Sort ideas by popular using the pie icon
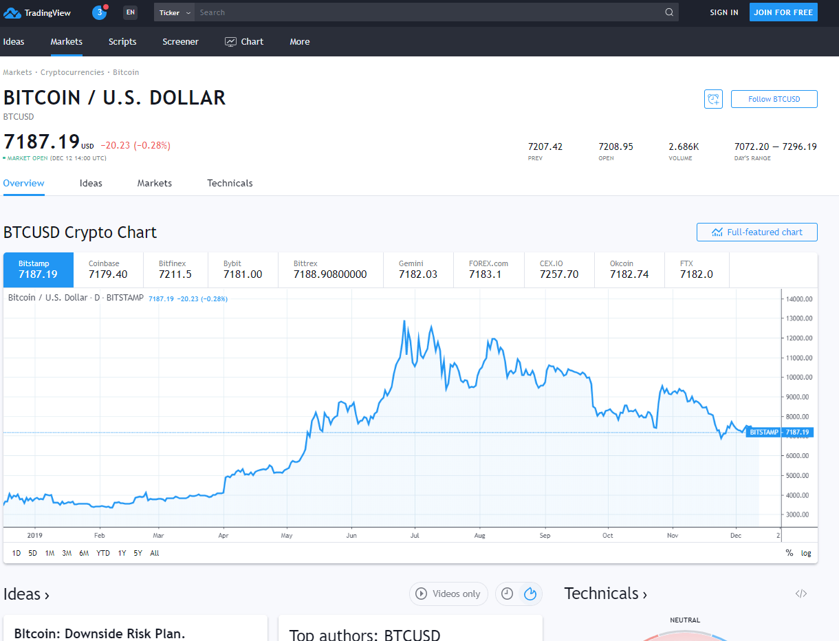The image size is (839, 641). [x=530, y=594]
